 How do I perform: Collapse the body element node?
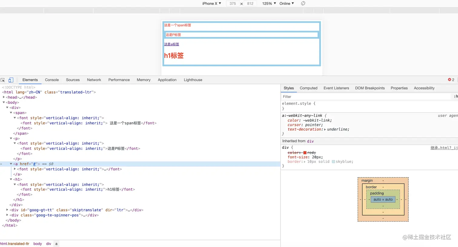tap(4, 102)
